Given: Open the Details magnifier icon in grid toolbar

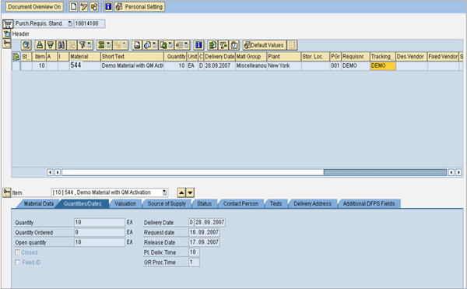Looking at the screenshot, I should [x=26, y=45].
